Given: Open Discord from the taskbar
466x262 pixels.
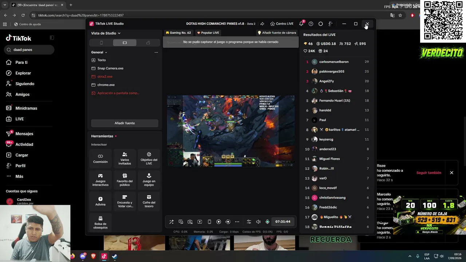Looking at the screenshot, I should pyautogui.click(x=83, y=256).
